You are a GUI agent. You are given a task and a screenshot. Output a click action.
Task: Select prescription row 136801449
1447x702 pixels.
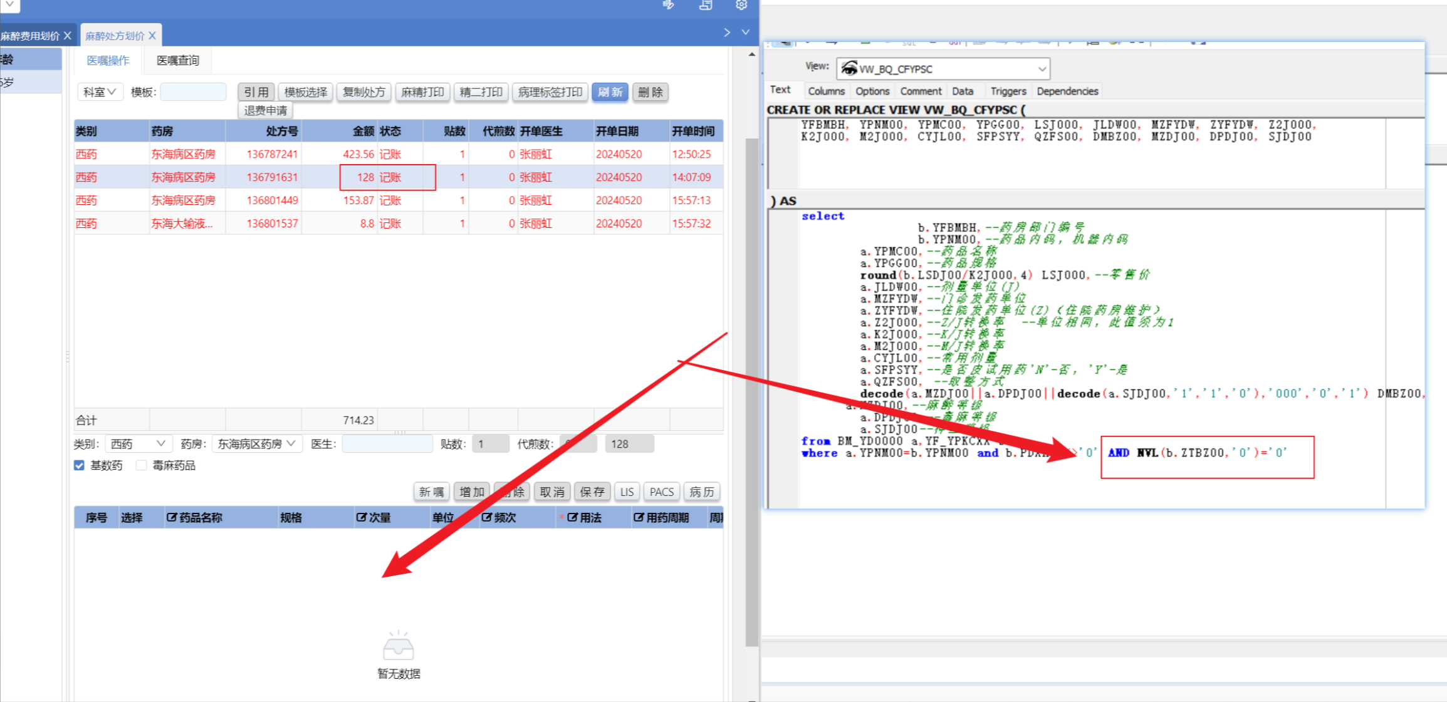click(272, 200)
